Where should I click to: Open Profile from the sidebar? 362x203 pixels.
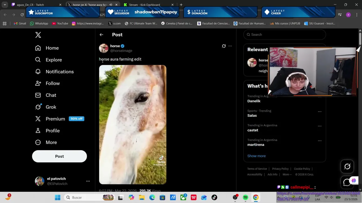click(47, 131)
